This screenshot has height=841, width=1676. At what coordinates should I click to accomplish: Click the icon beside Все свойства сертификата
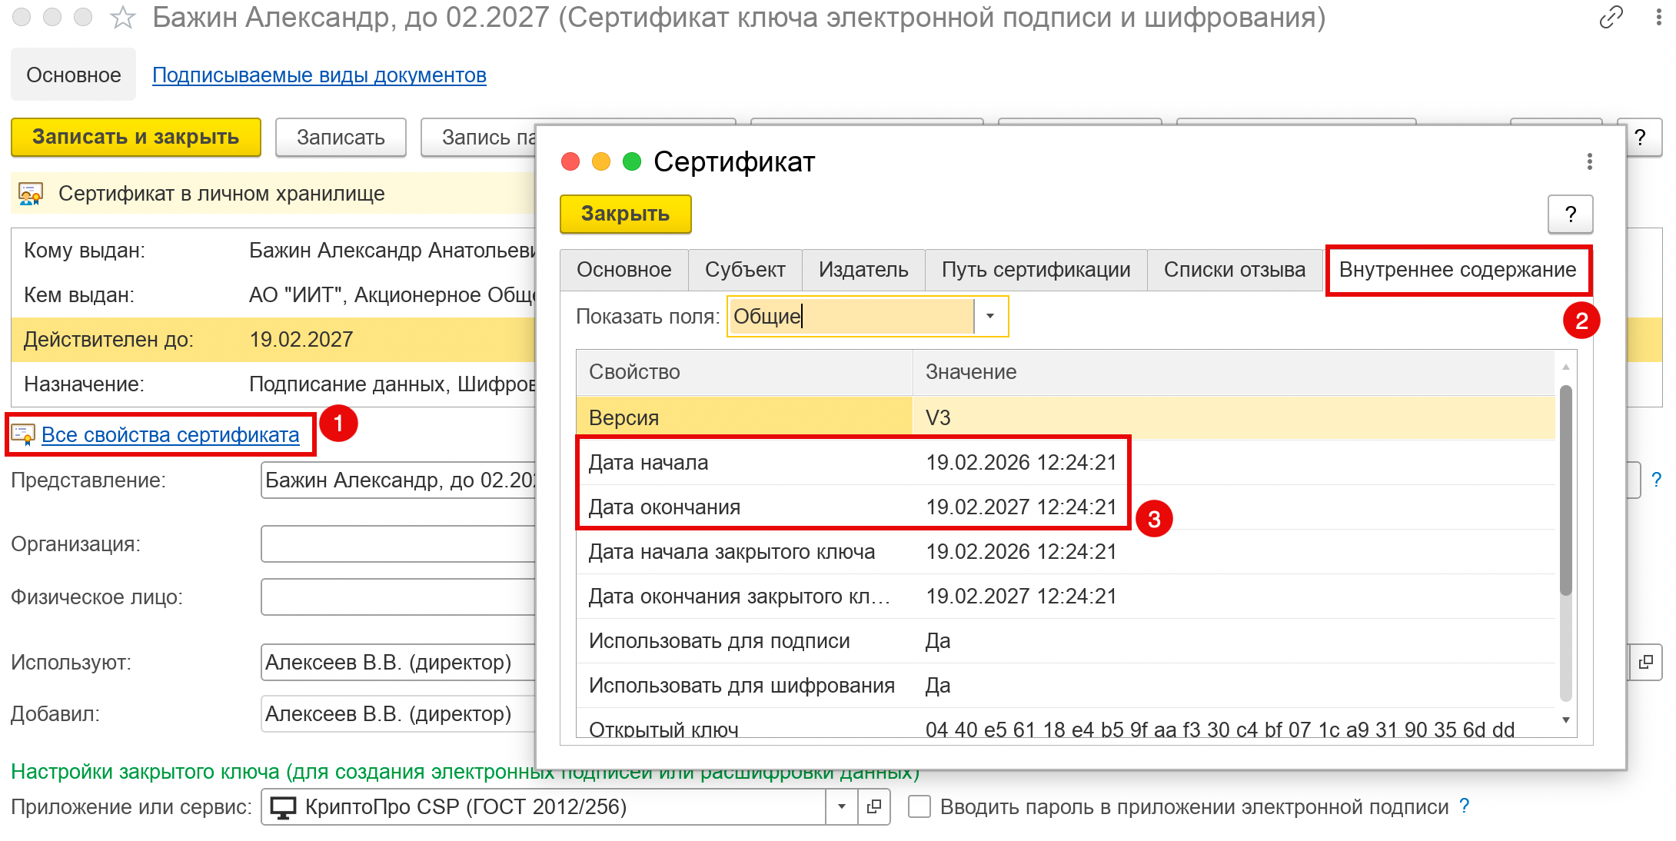[23, 435]
